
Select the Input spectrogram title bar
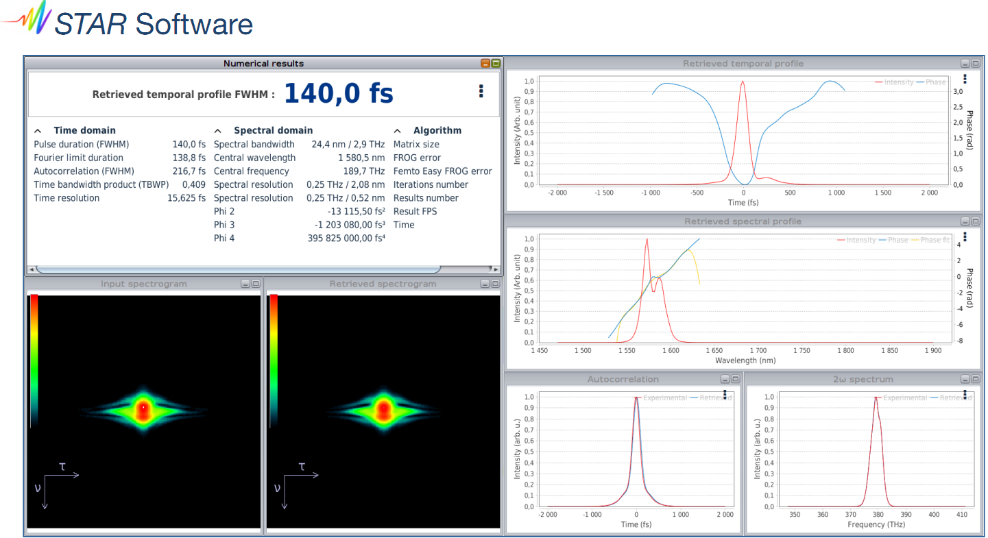click(x=143, y=284)
